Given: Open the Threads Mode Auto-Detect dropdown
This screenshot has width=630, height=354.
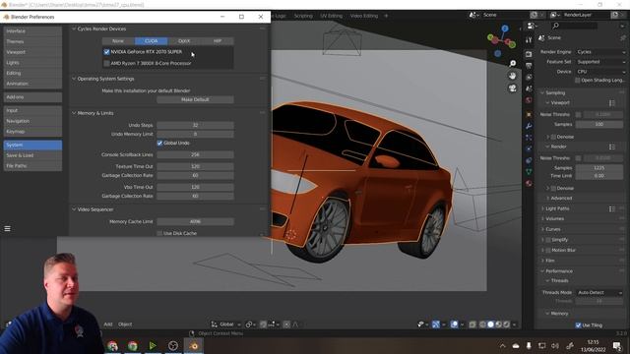Looking at the screenshot, I should [599, 293].
